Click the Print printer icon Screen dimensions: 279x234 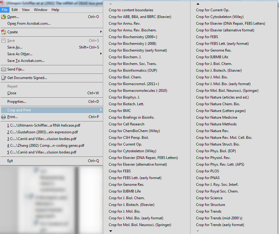4,117
